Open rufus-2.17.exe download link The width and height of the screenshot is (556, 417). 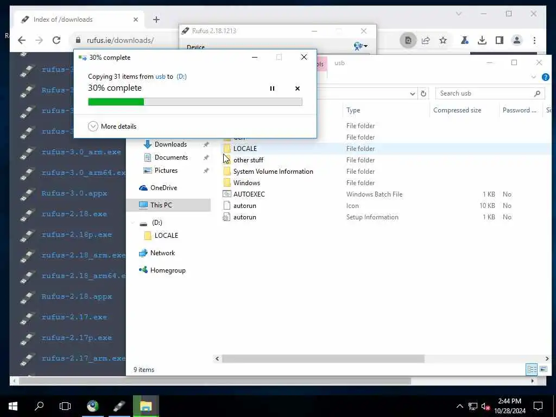coord(74,317)
